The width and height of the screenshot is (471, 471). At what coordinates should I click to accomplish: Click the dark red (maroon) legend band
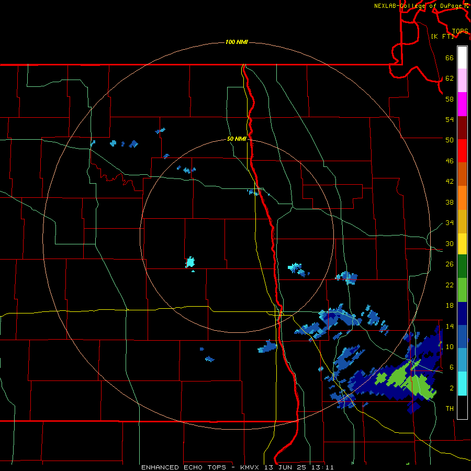(462, 128)
